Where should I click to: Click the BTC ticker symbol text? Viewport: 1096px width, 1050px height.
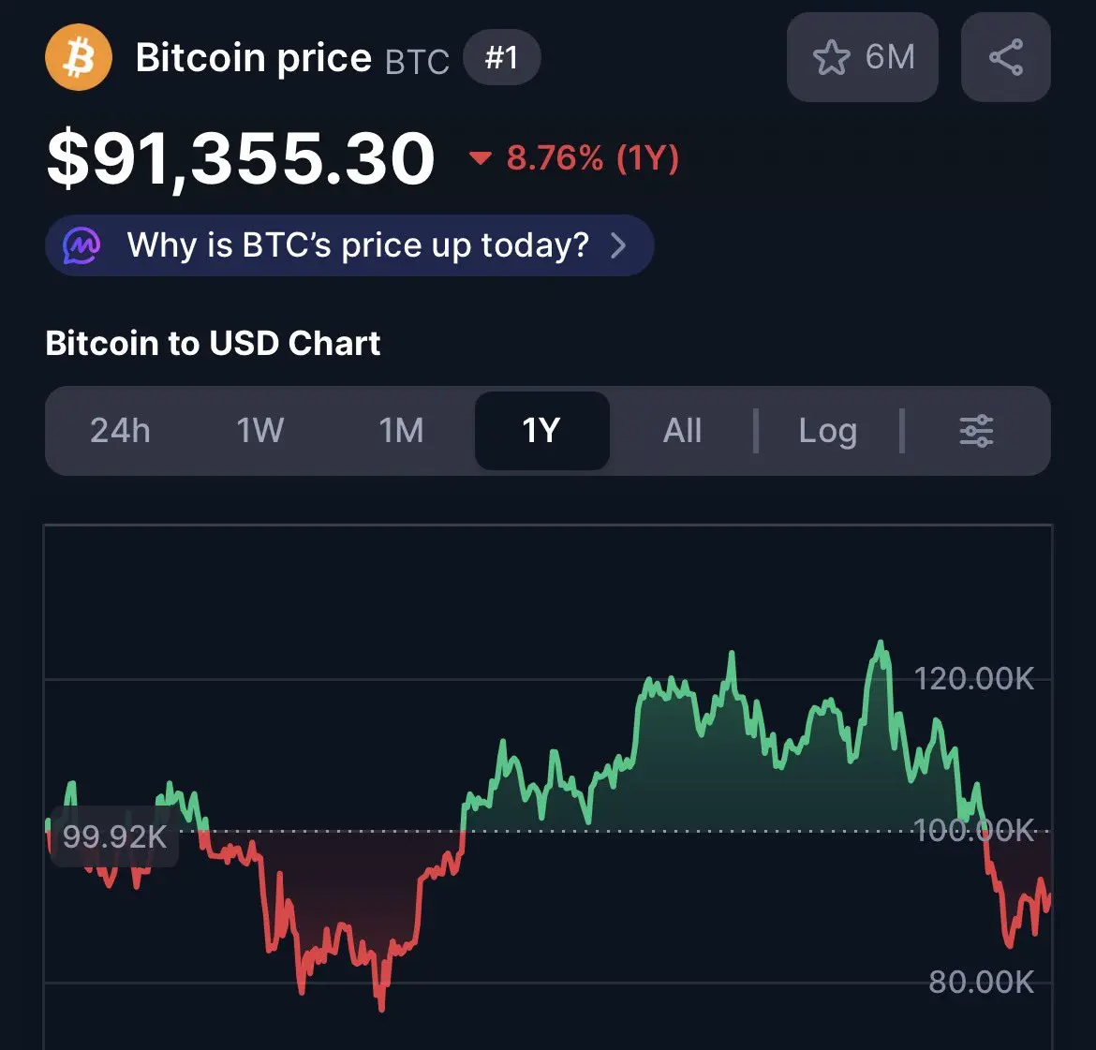pyautogui.click(x=417, y=62)
